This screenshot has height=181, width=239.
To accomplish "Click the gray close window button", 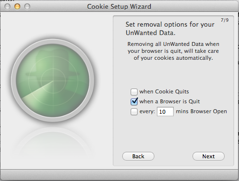I will (x=7, y=6).
